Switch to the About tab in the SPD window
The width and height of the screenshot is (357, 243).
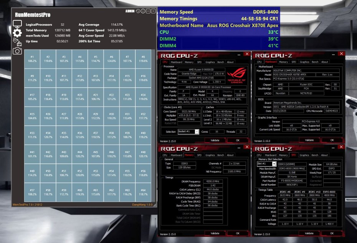[325, 155]
